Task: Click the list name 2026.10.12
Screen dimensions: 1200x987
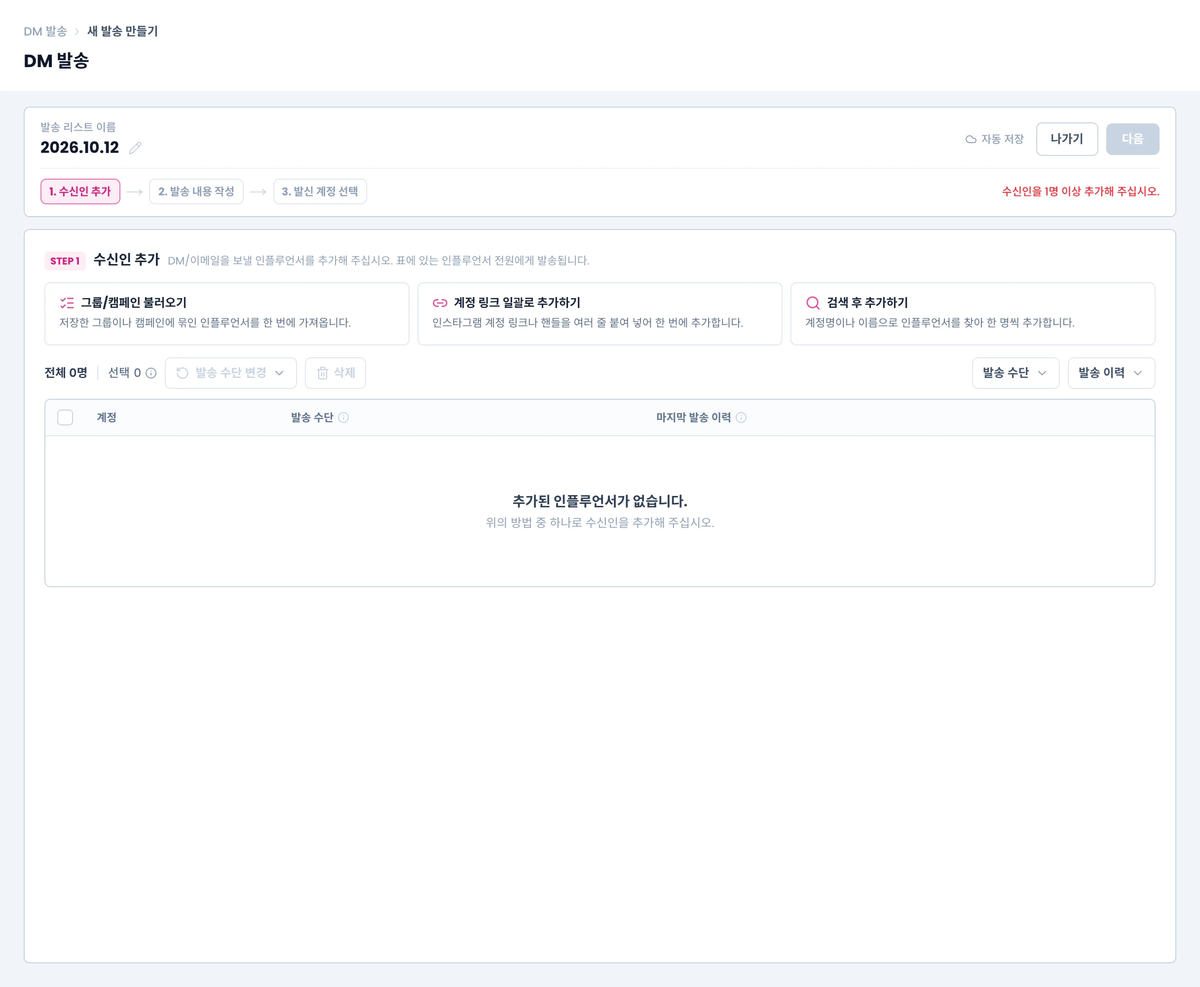Action: coord(79,148)
